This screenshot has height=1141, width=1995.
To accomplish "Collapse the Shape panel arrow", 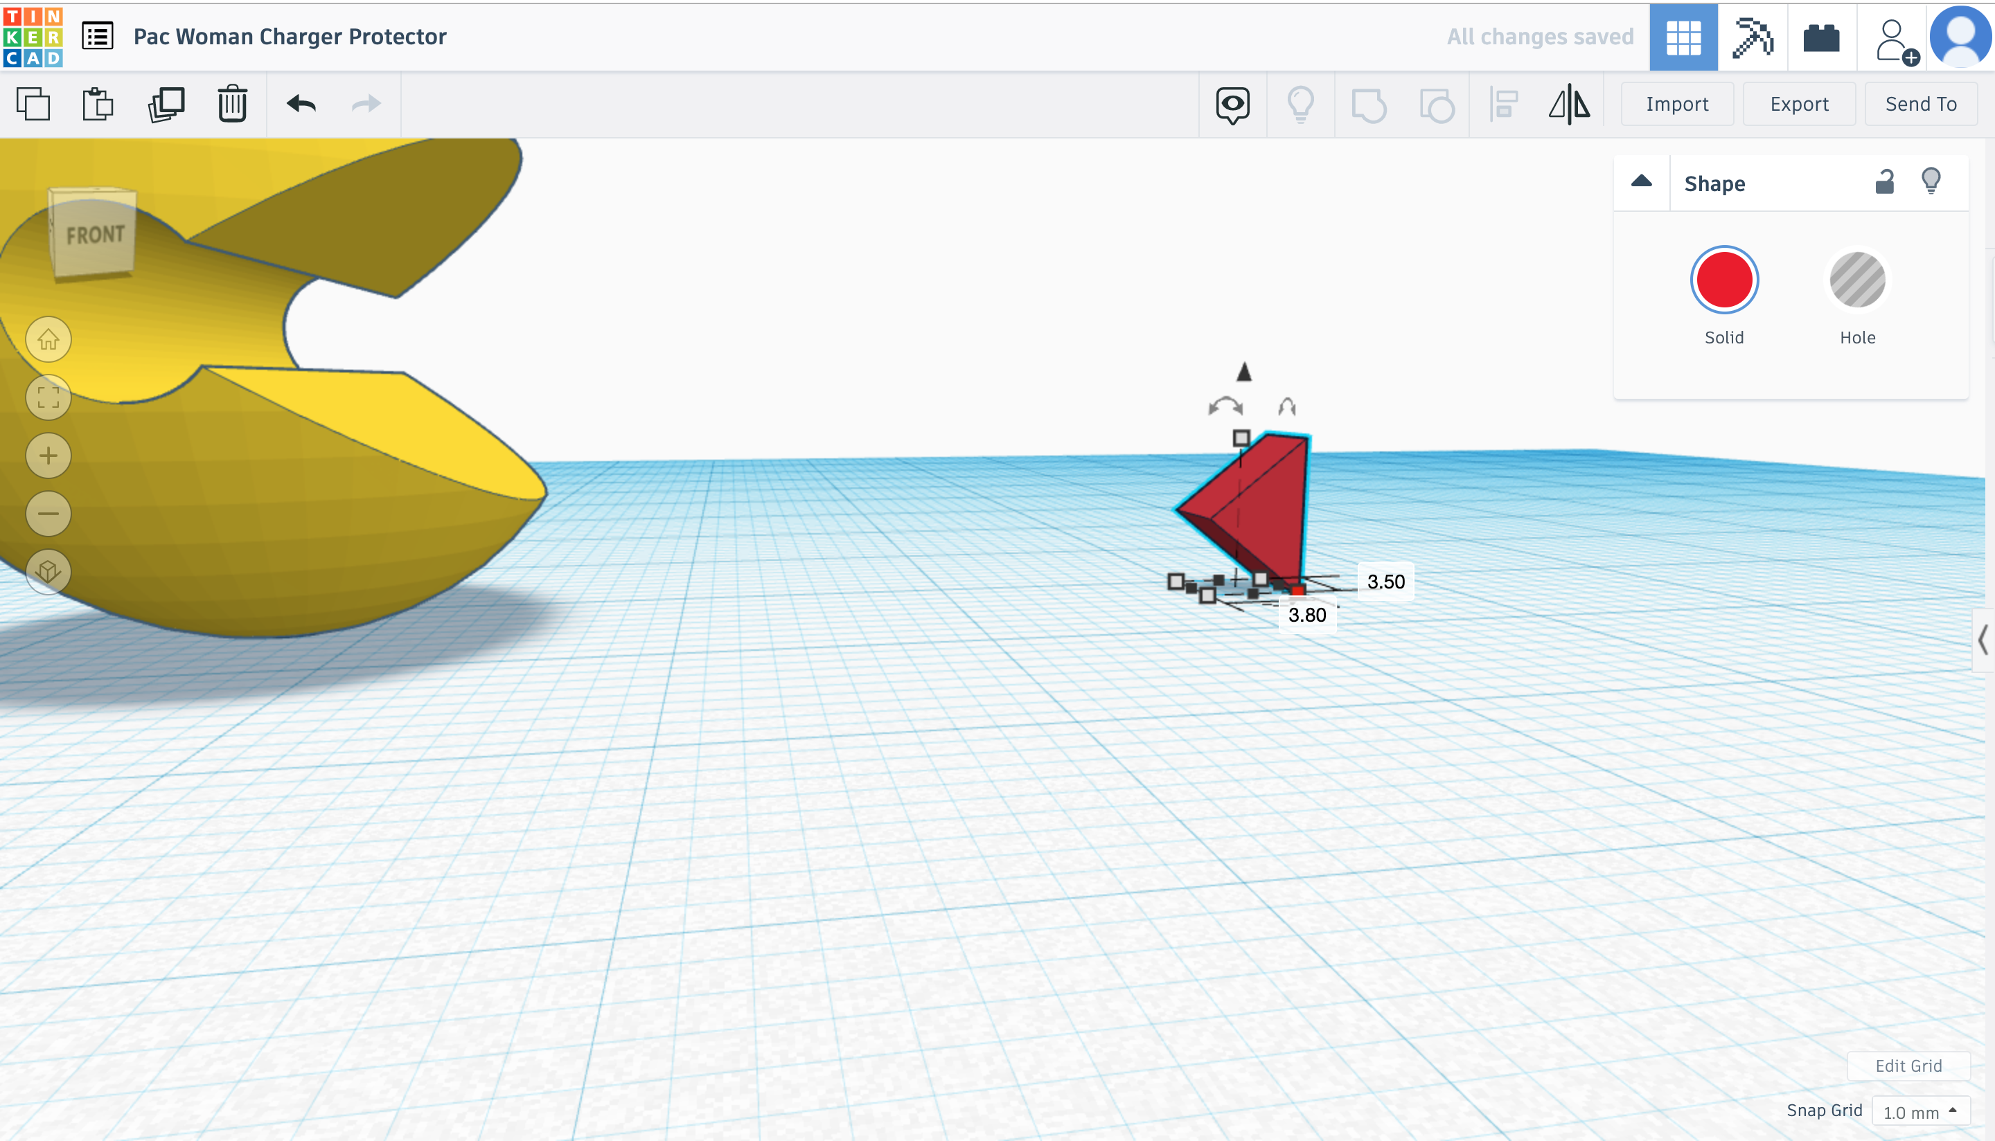I will pos(1642,182).
